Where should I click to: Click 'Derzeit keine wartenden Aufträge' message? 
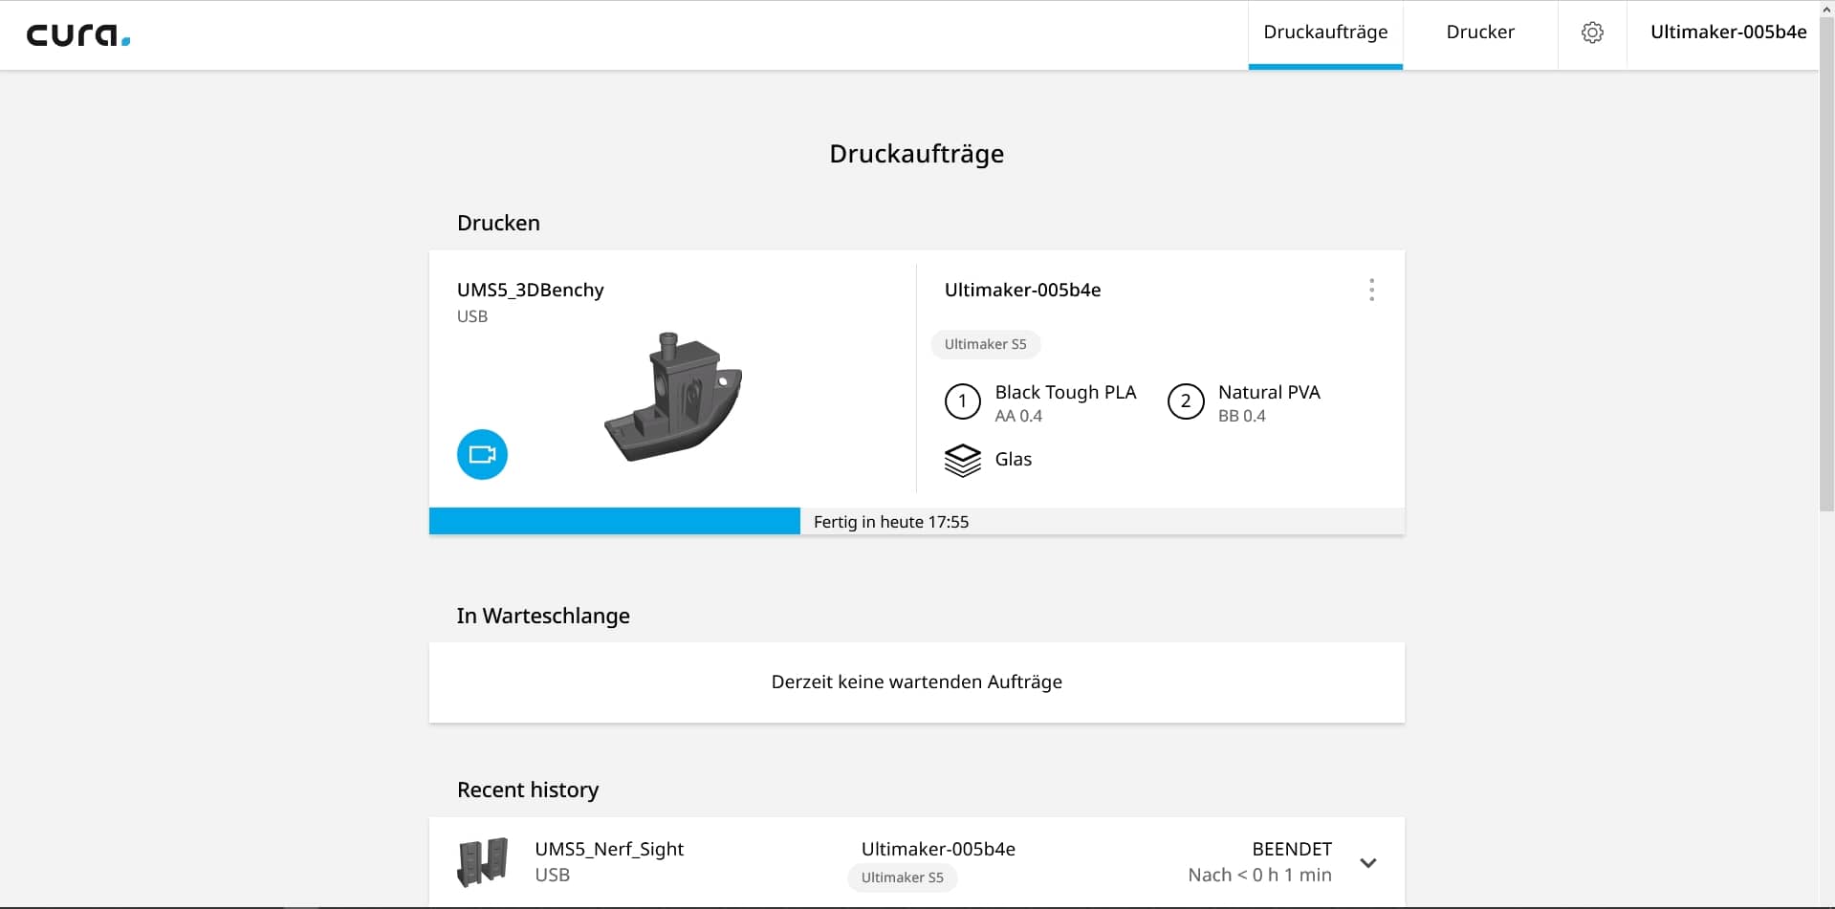click(917, 682)
